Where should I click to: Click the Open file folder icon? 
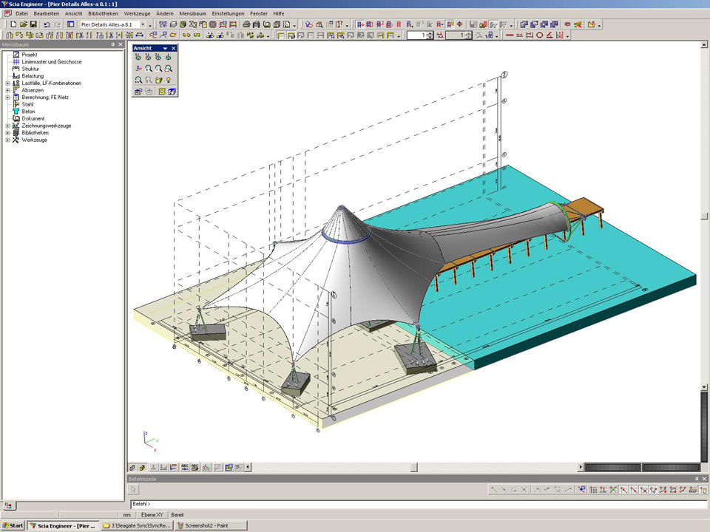pos(24,24)
